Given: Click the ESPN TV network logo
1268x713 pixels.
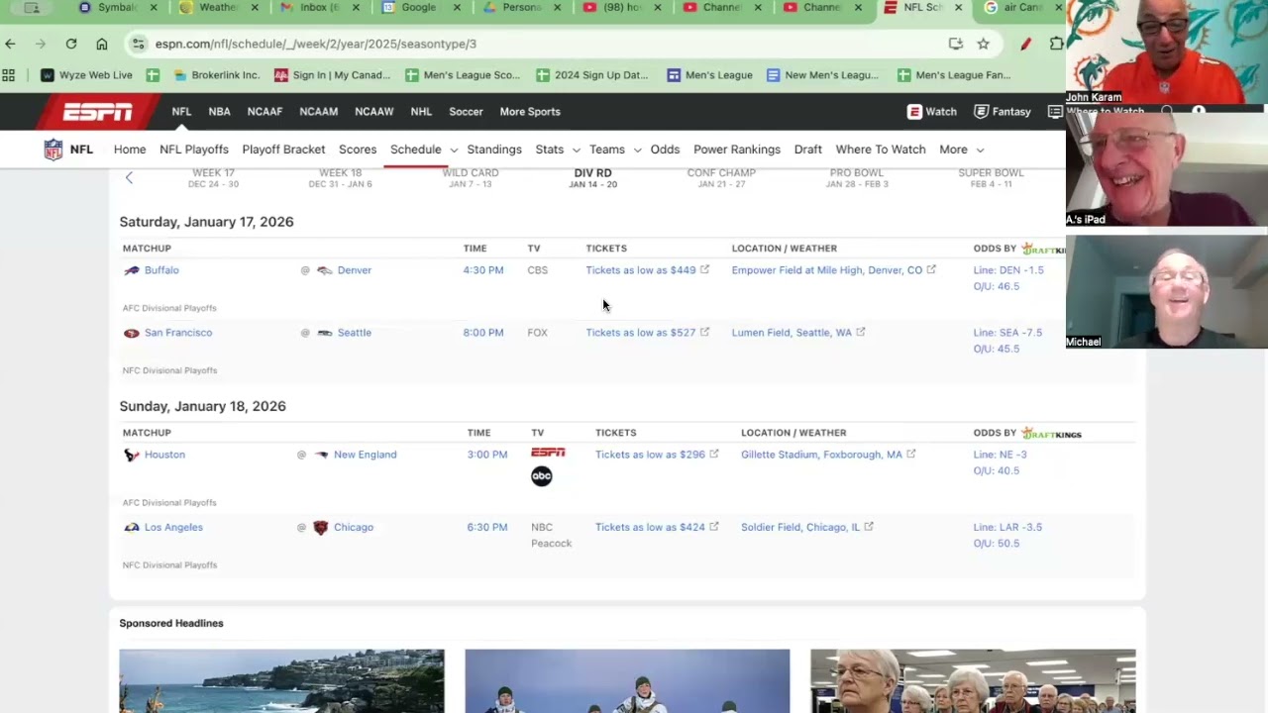Looking at the screenshot, I should 548,453.
